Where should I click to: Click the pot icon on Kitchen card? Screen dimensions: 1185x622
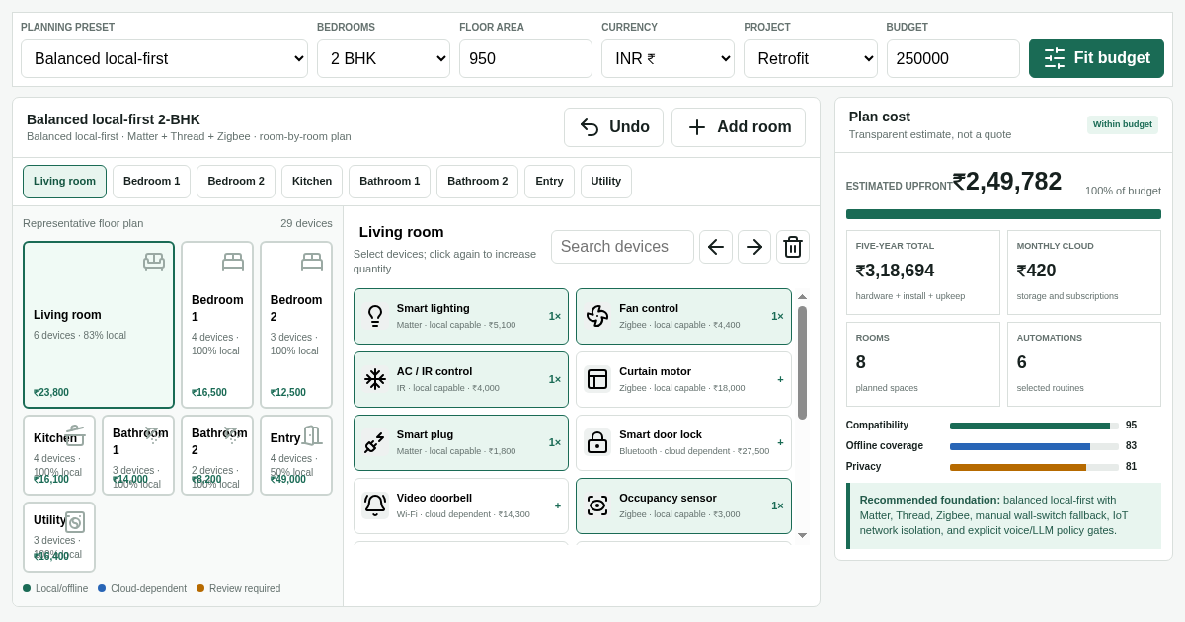pos(75,435)
